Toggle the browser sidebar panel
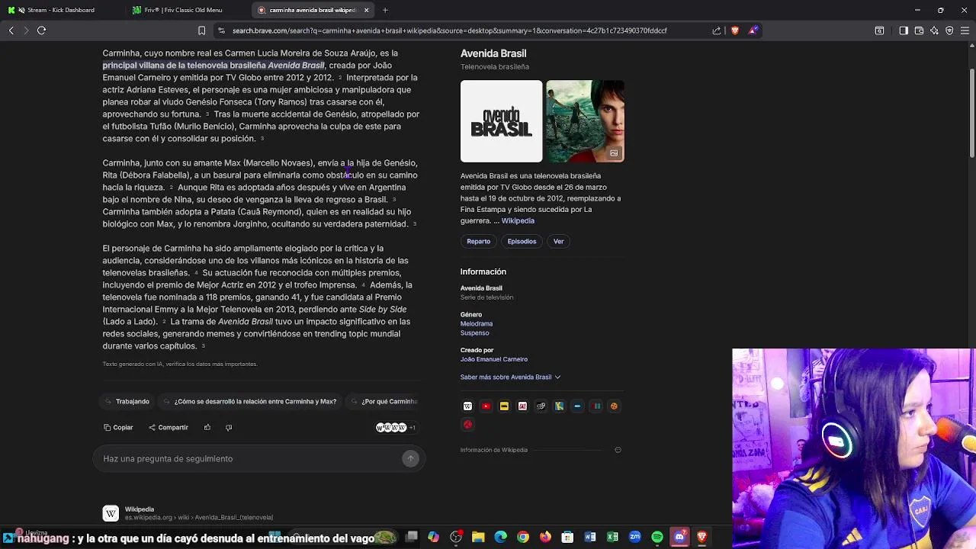The height and width of the screenshot is (549, 976). pos(904,30)
